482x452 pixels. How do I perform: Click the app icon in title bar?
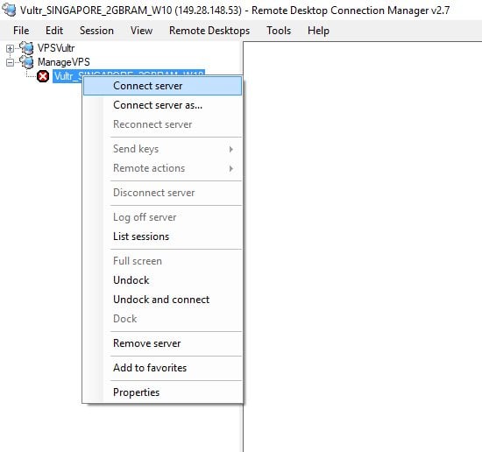pos(9,11)
